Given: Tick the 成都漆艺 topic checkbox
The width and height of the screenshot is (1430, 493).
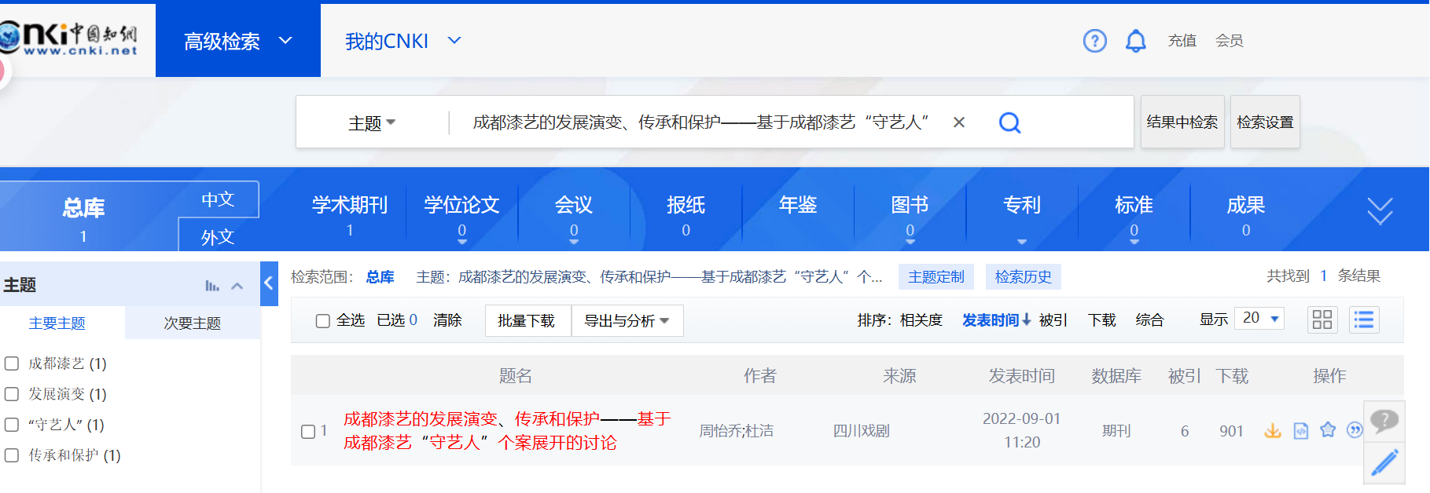Looking at the screenshot, I should coord(12,363).
